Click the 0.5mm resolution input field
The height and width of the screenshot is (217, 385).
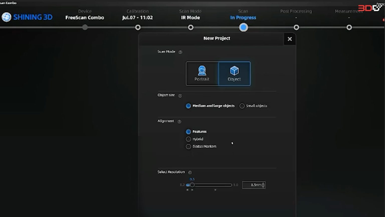[252, 185]
